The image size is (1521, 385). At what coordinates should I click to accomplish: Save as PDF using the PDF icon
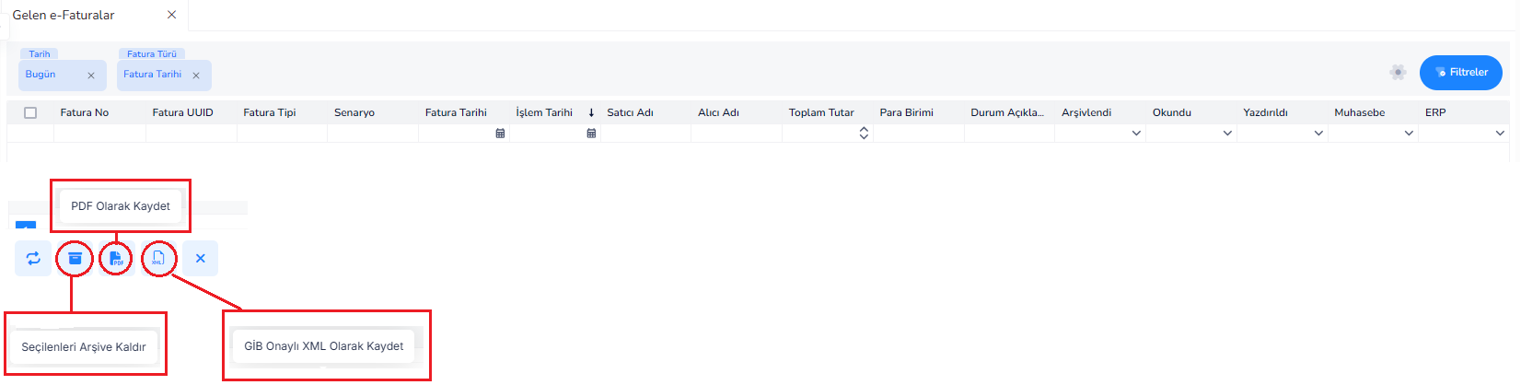click(x=117, y=259)
